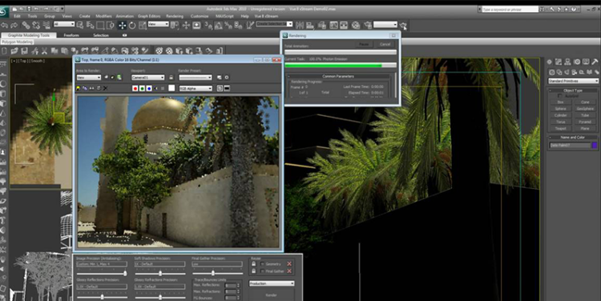Click the application menu logo button
Image resolution: width=601 pixels, height=301 pixels.
pos(4,12)
